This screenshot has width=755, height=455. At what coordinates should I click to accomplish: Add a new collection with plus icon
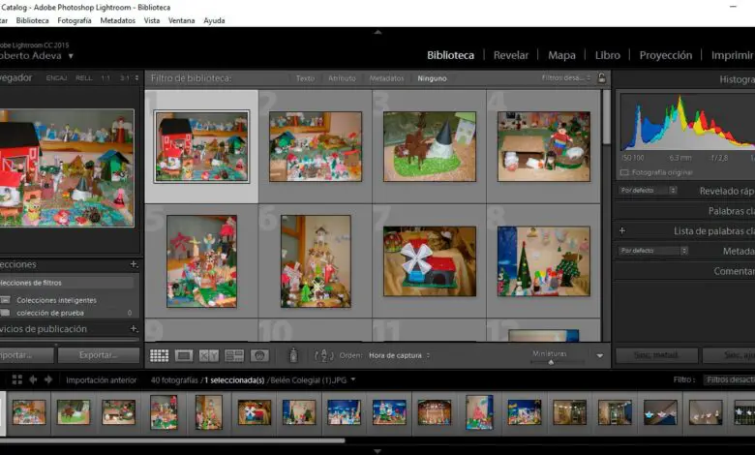click(x=134, y=264)
